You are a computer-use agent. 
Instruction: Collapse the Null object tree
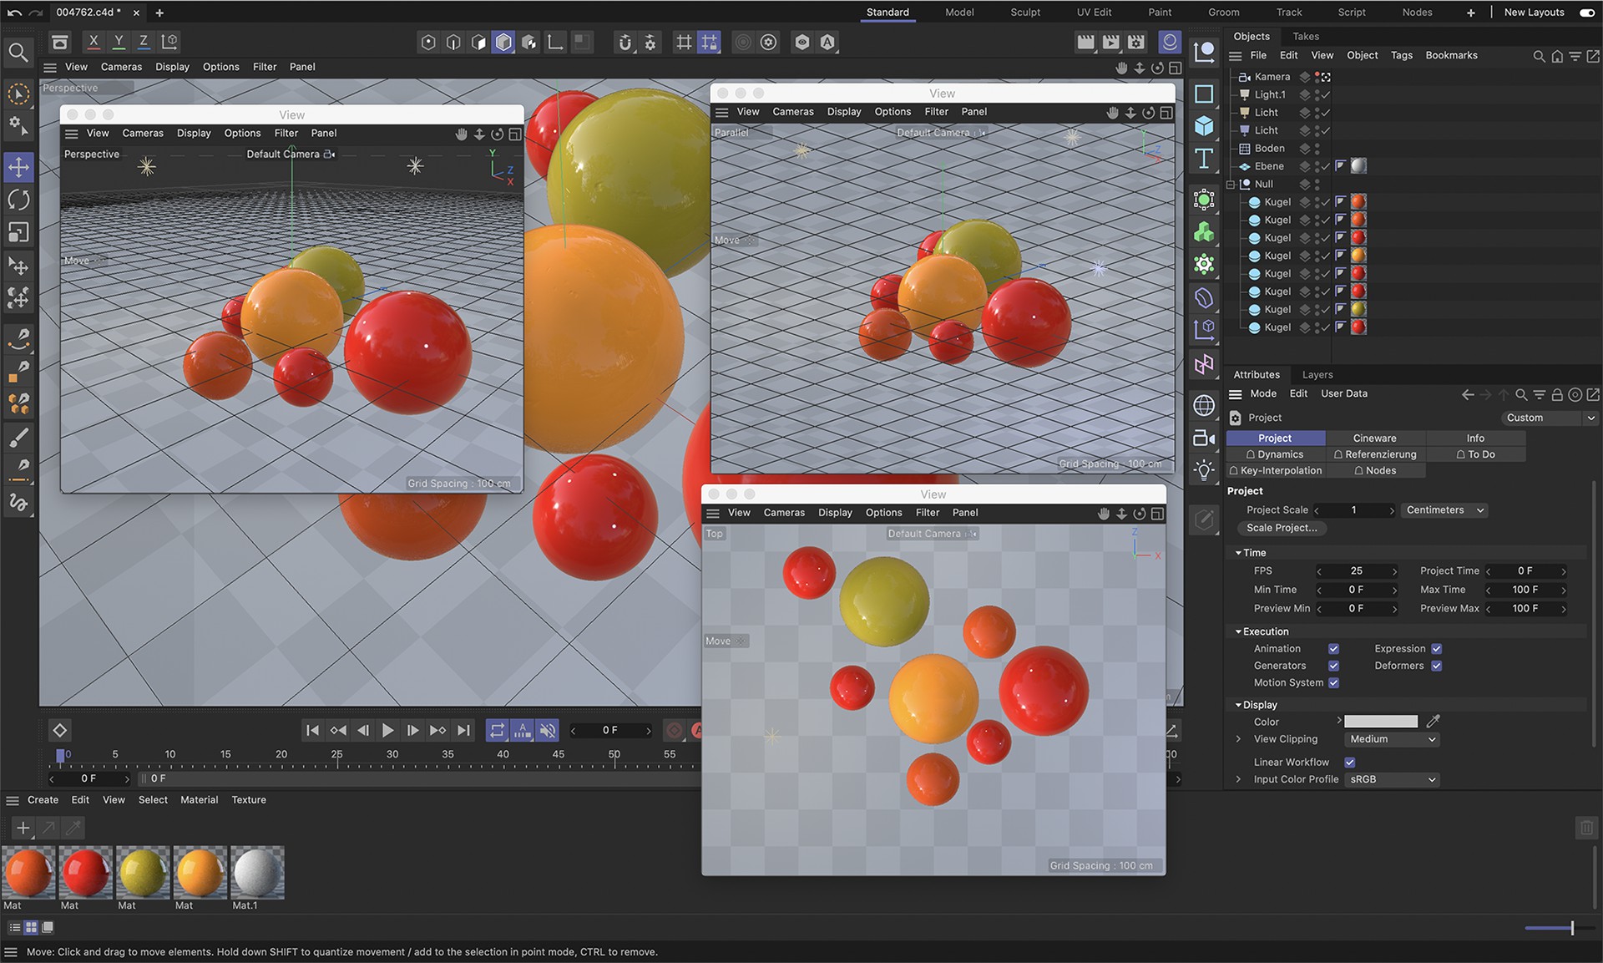tap(1231, 185)
